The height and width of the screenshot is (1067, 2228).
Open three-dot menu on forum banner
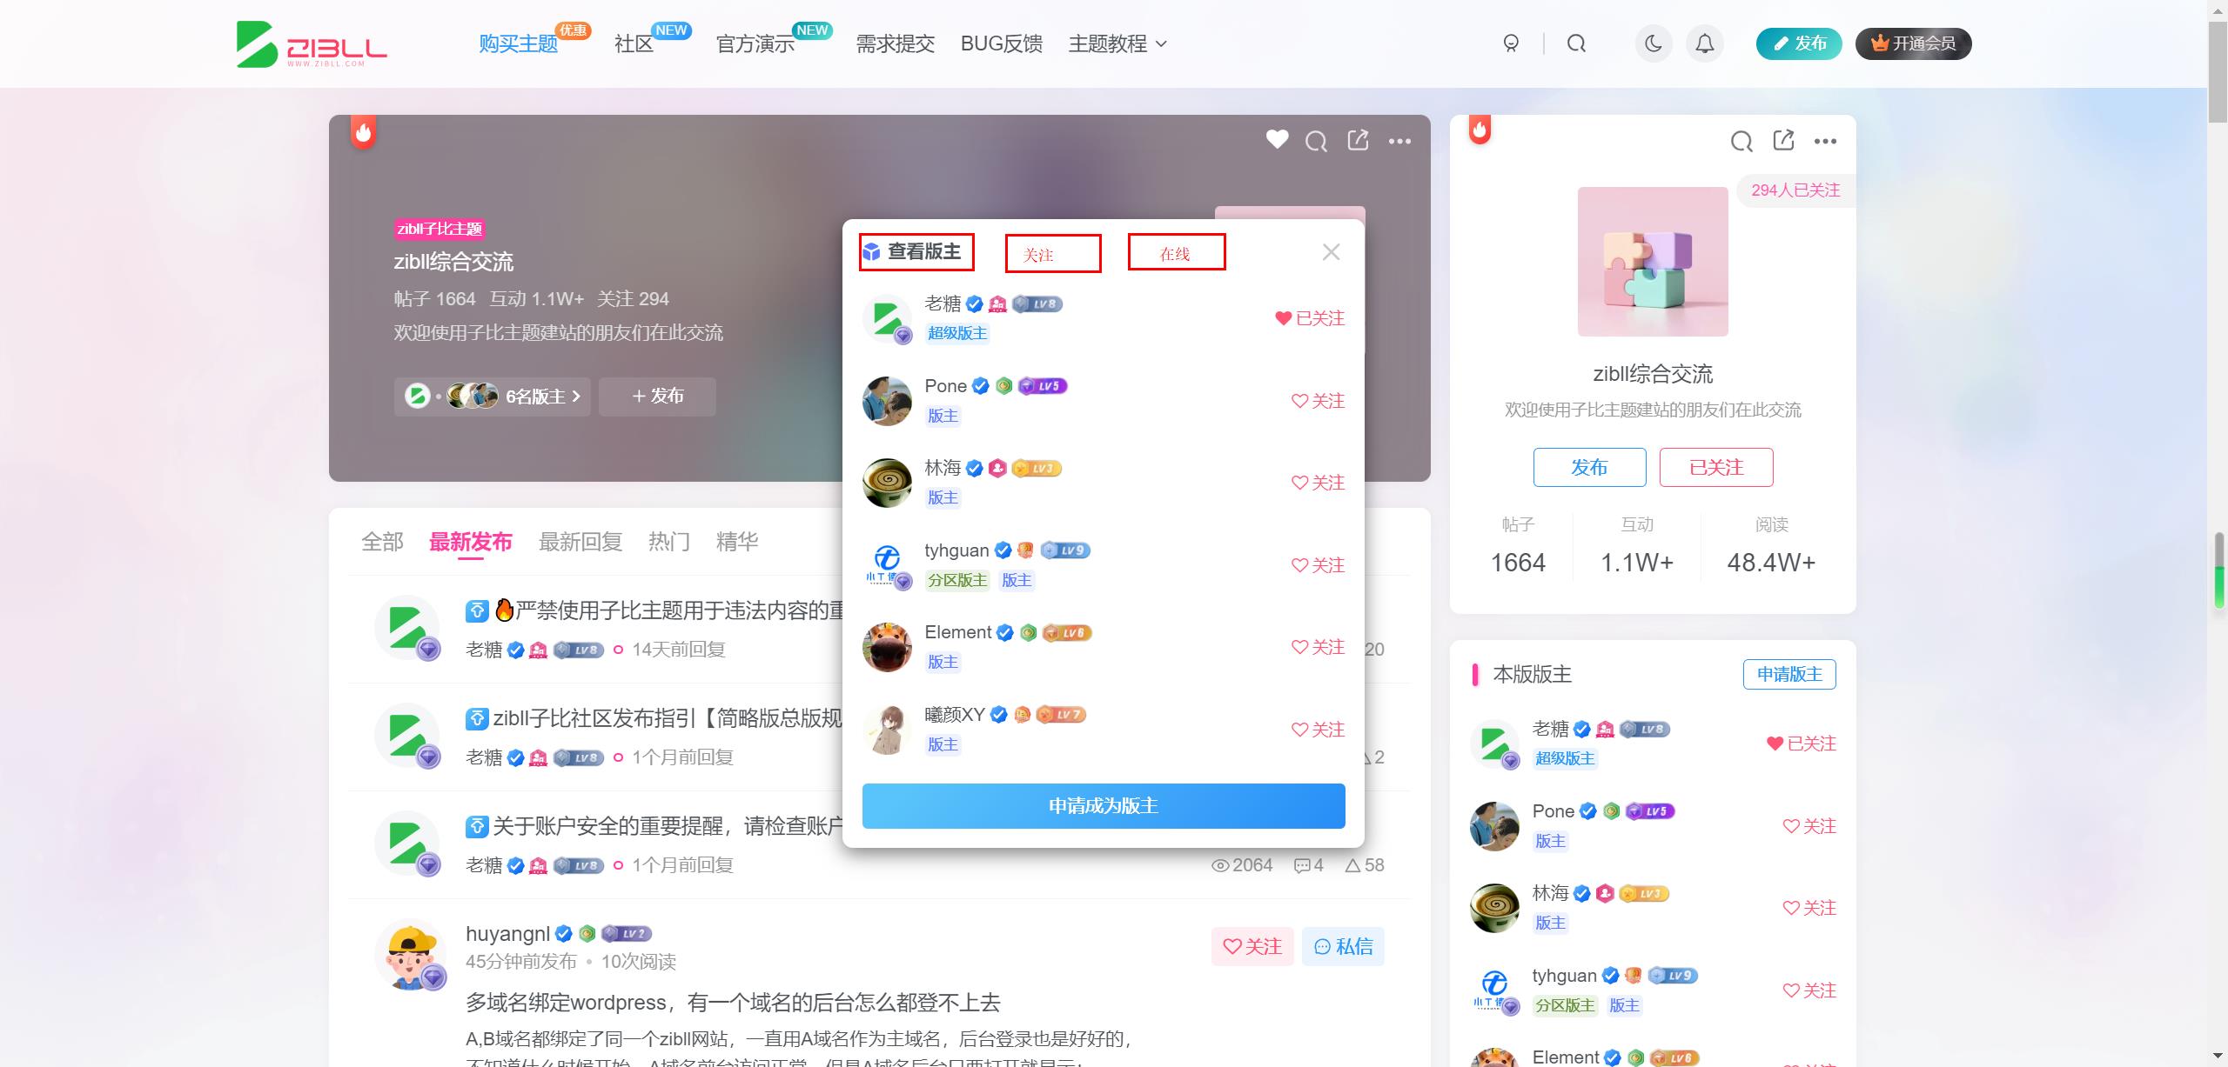pos(1399,141)
